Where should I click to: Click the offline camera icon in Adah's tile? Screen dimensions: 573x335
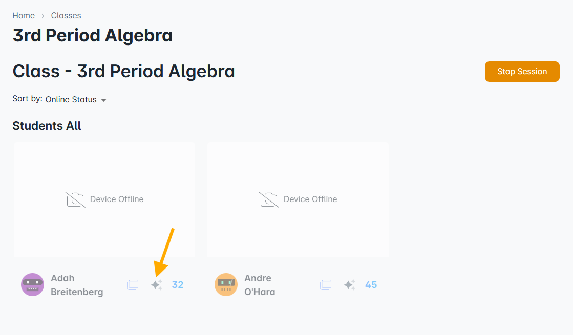click(75, 199)
